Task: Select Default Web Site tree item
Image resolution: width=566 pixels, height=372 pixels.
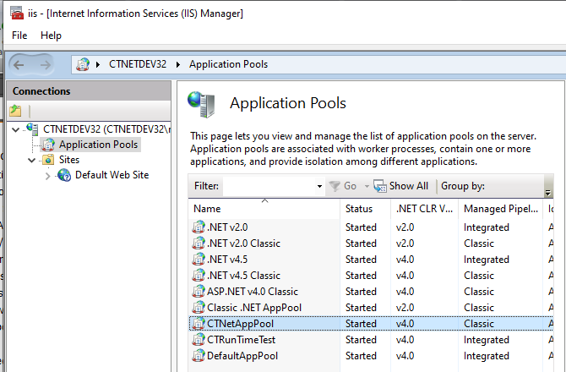Action: pyautogui.click(x=112, y=175)
